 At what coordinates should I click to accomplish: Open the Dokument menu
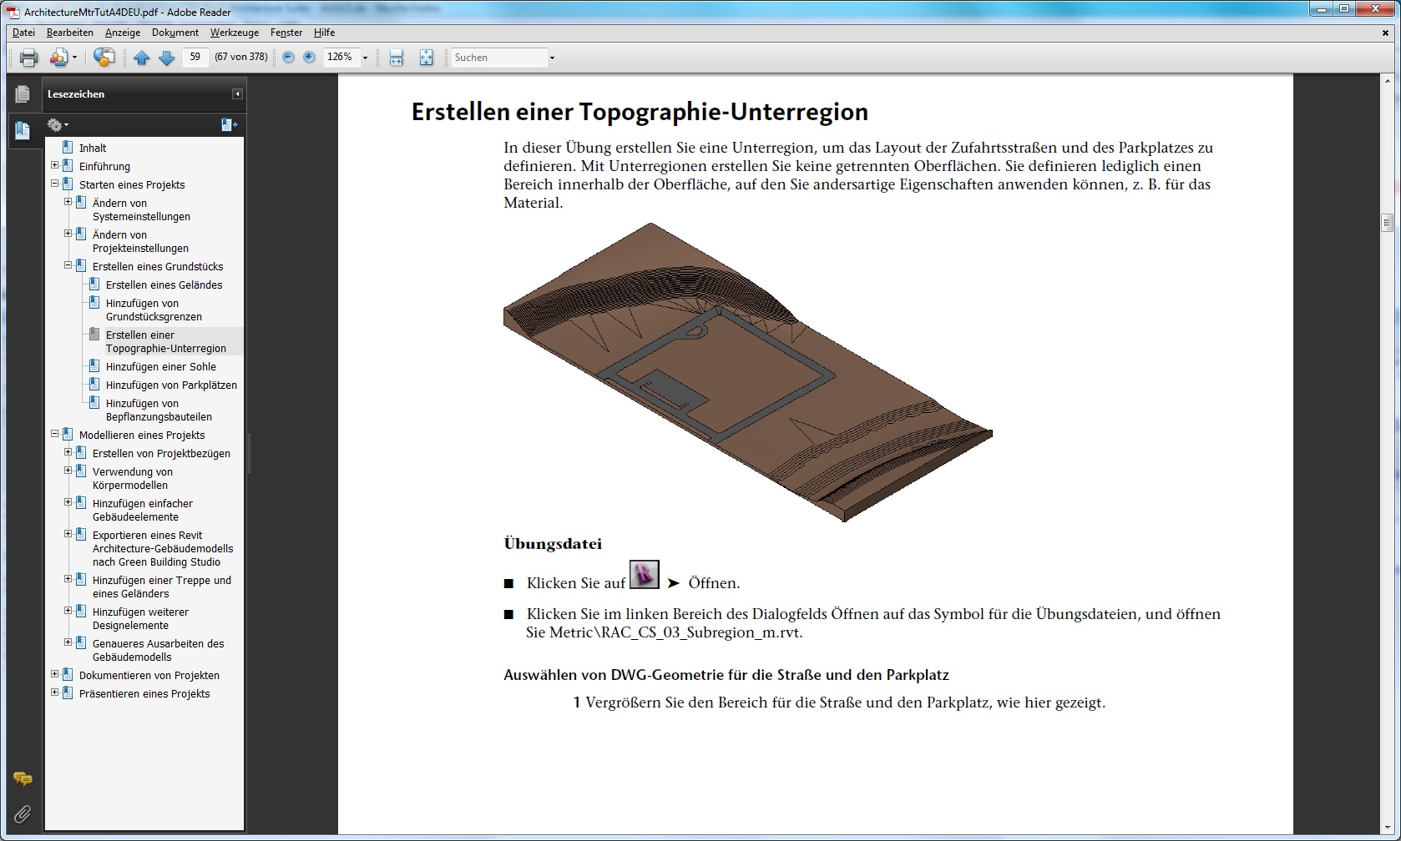175,33
